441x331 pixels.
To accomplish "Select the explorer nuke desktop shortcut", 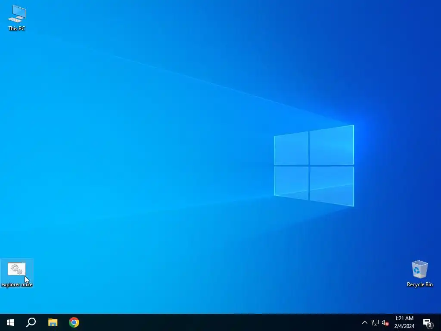I will click(17, 273).
